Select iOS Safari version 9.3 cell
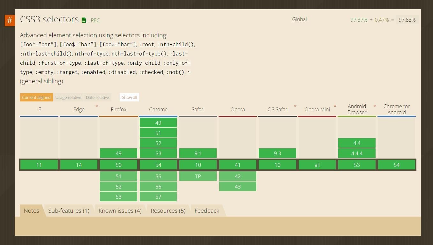The height and width of the screenshot is (245, 433). (277, 153)
